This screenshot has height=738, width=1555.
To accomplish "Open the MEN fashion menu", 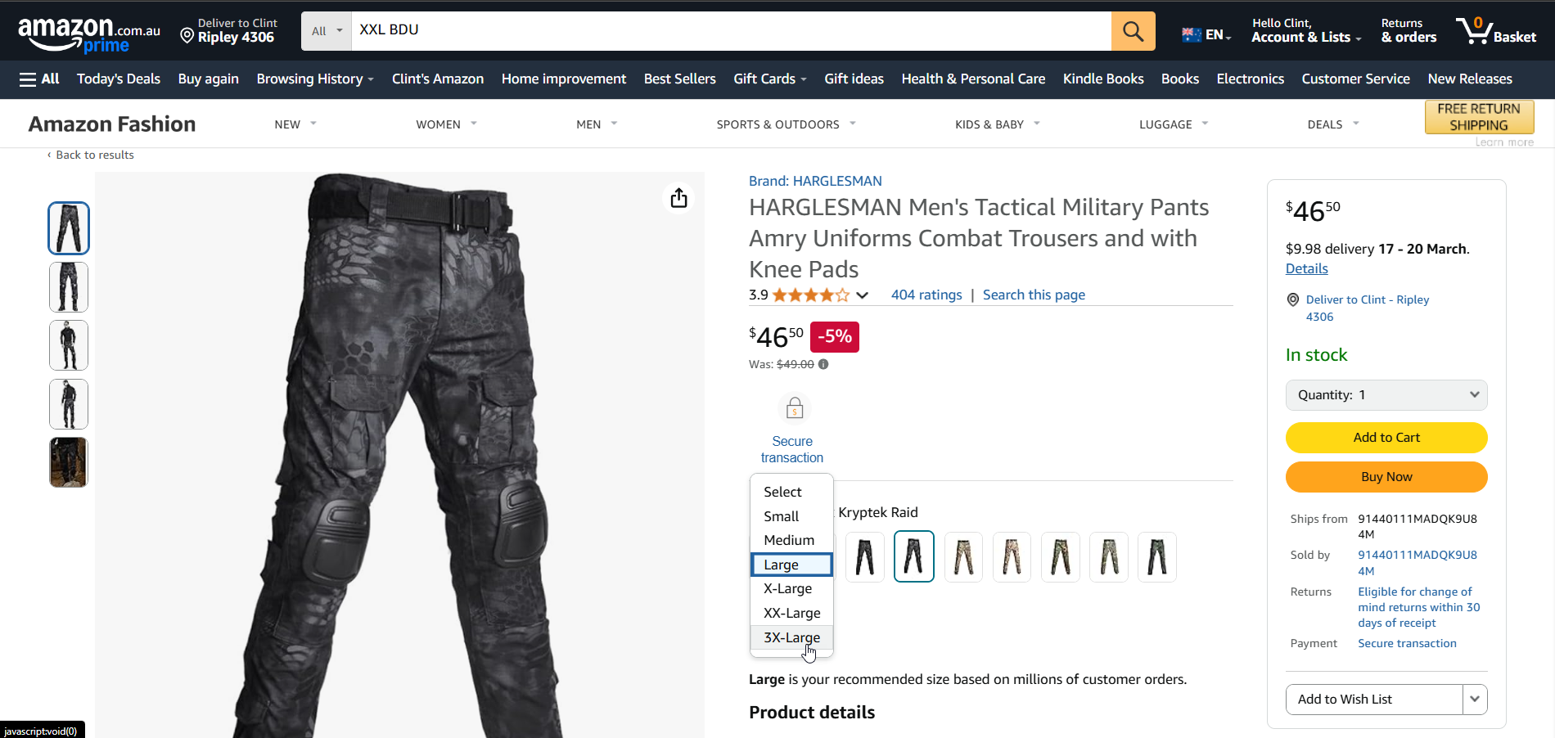I will click(597, 124).
